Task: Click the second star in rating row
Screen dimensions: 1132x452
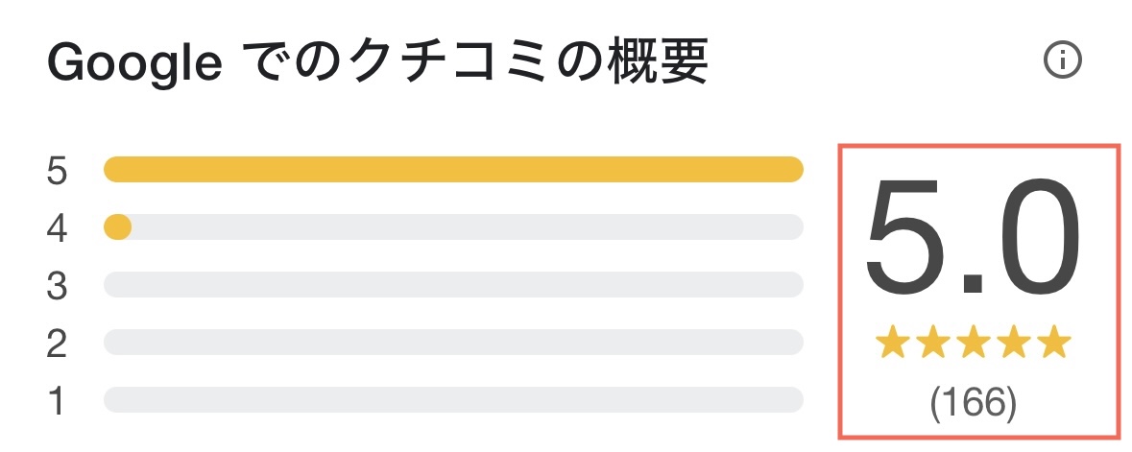Action: pos(932,342)
